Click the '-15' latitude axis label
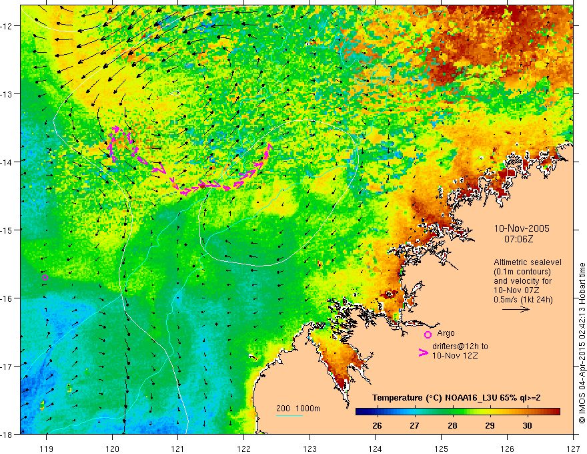Image resolution: width=587 pixels, height=454 pixels. click(x=7, y=230)
